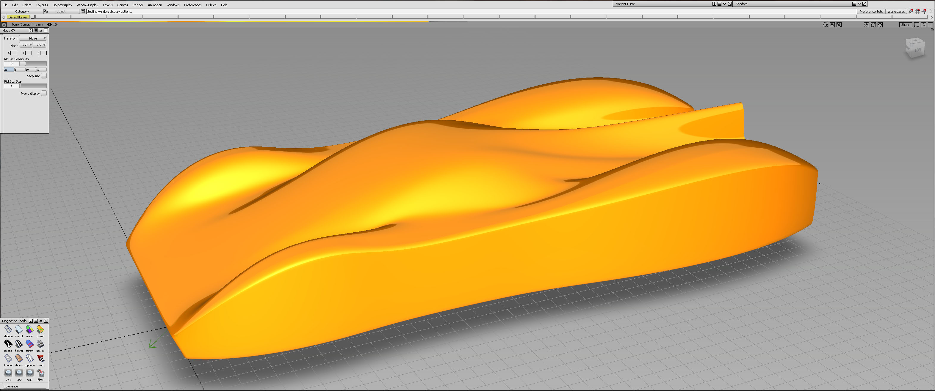Screen dimensions: 935x391
Task: Open the Render menu
Action: 137,5
